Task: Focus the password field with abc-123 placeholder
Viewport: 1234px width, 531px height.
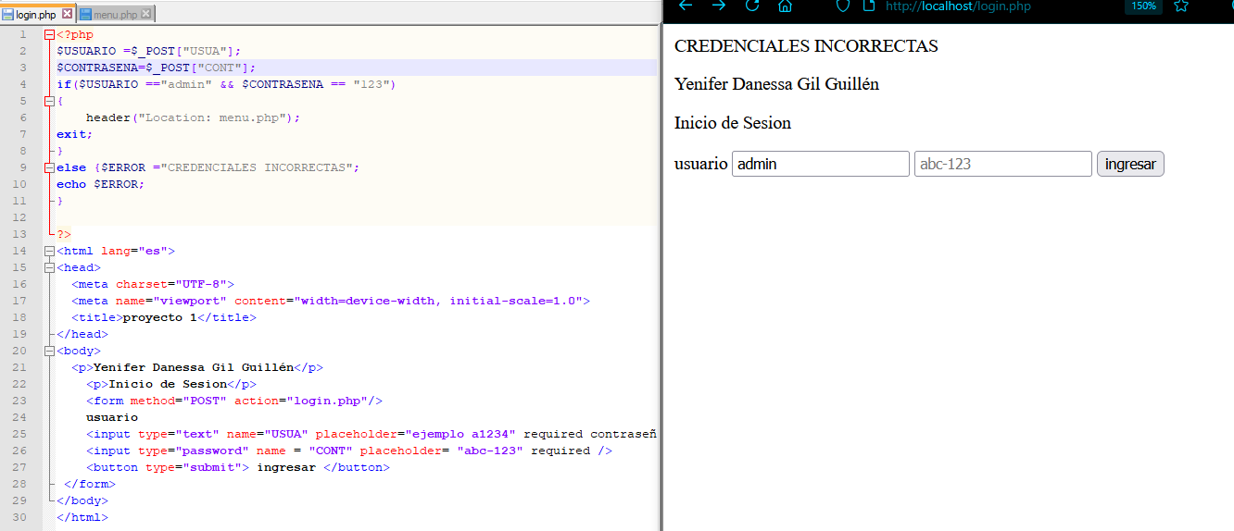Action: click(x=1003, y=164)
